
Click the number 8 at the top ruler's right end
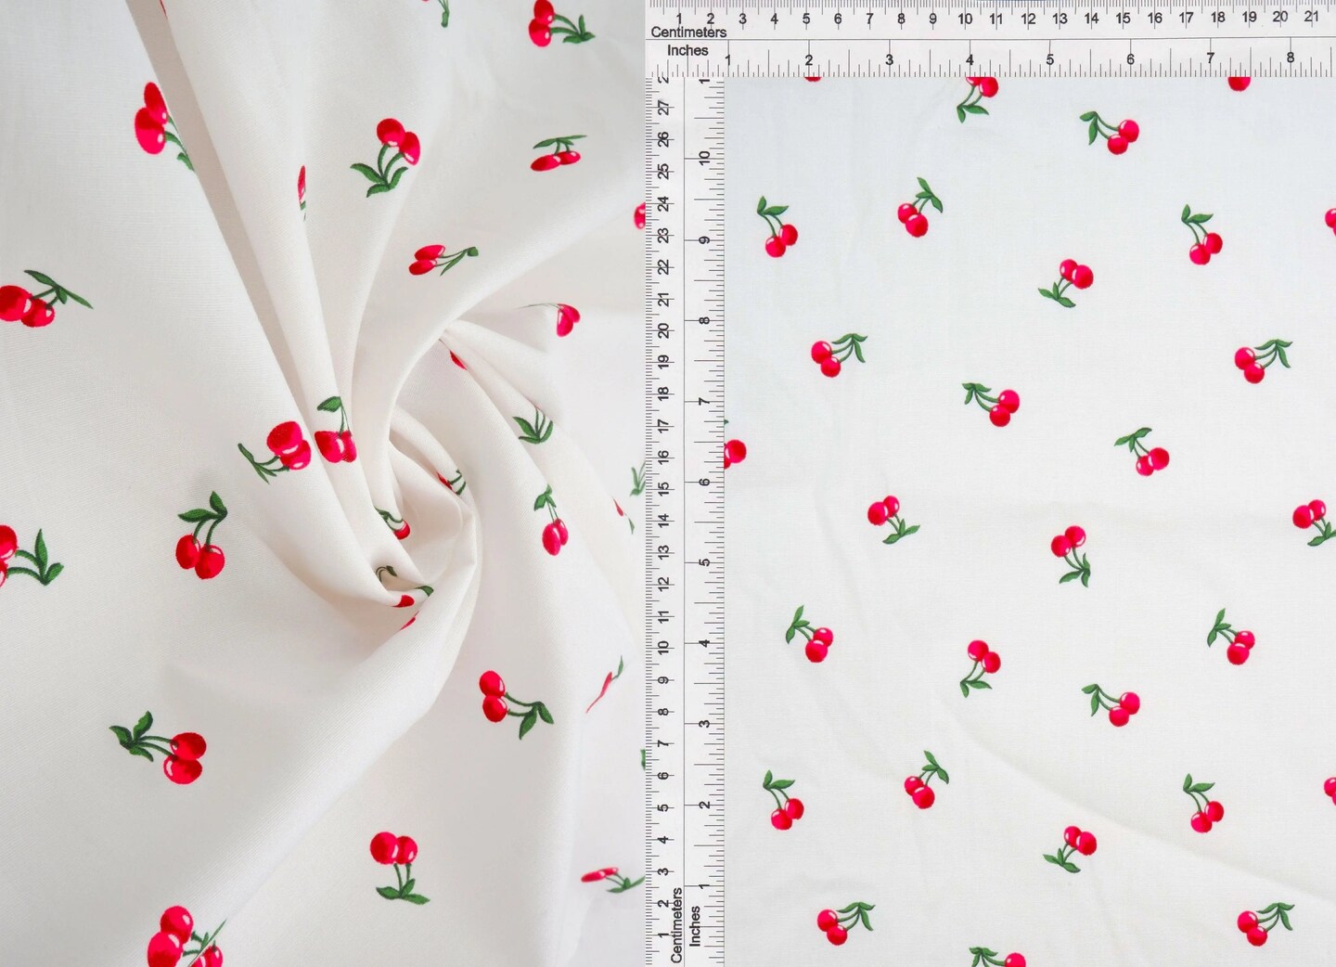pyautogui.click(x=1290, y=58)
